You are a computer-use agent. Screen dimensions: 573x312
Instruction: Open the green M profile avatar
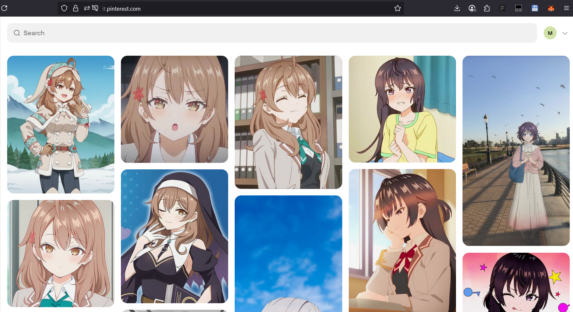[550, 33]
